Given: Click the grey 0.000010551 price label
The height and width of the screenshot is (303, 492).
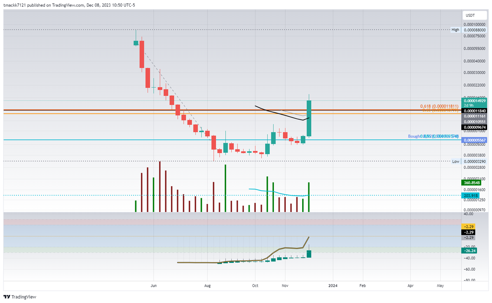Looking at the screenshot, I should pos(474,122).
